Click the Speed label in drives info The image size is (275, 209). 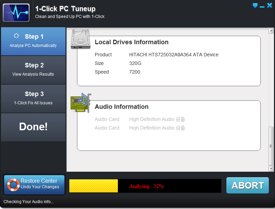[x=102, y=72]
